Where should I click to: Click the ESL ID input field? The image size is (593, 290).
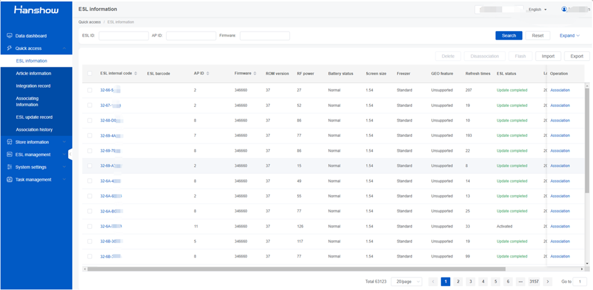pos(124,36)
